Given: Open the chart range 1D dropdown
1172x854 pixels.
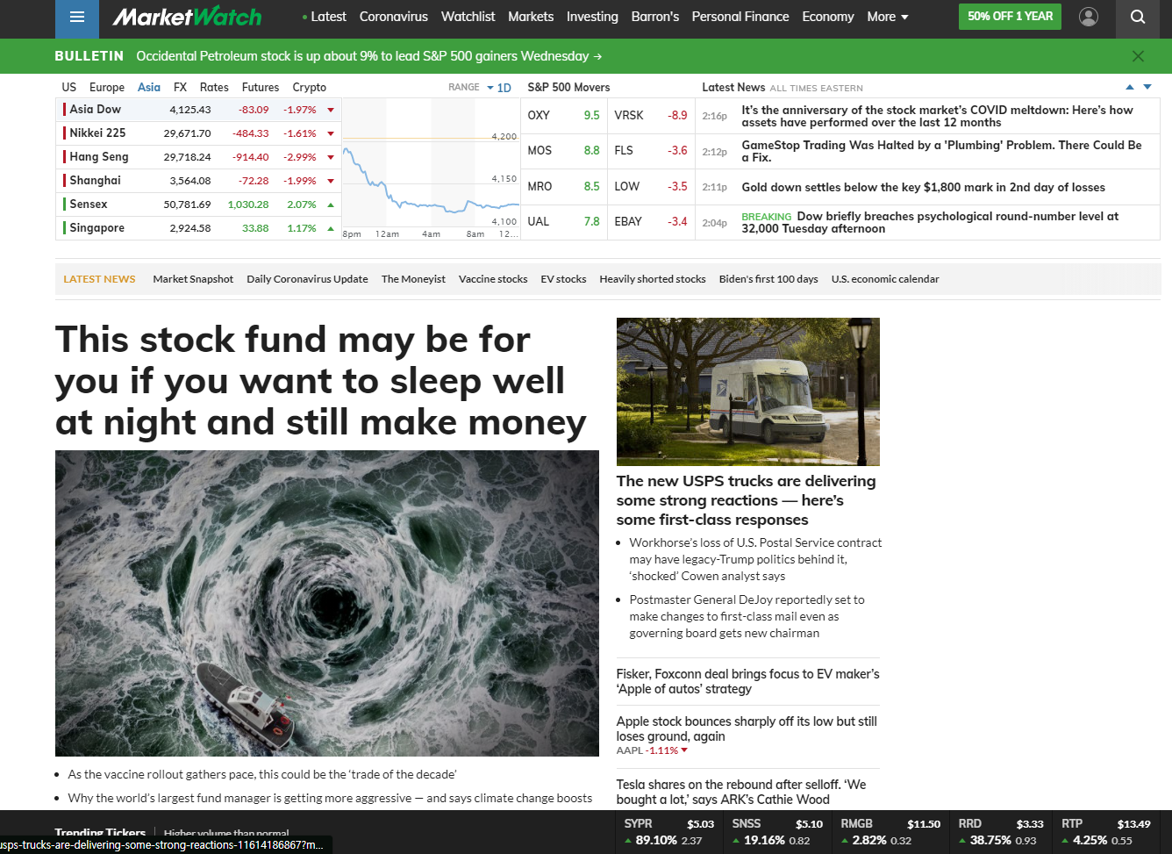Looking at the screenshot, I should (x=499, y=88).
